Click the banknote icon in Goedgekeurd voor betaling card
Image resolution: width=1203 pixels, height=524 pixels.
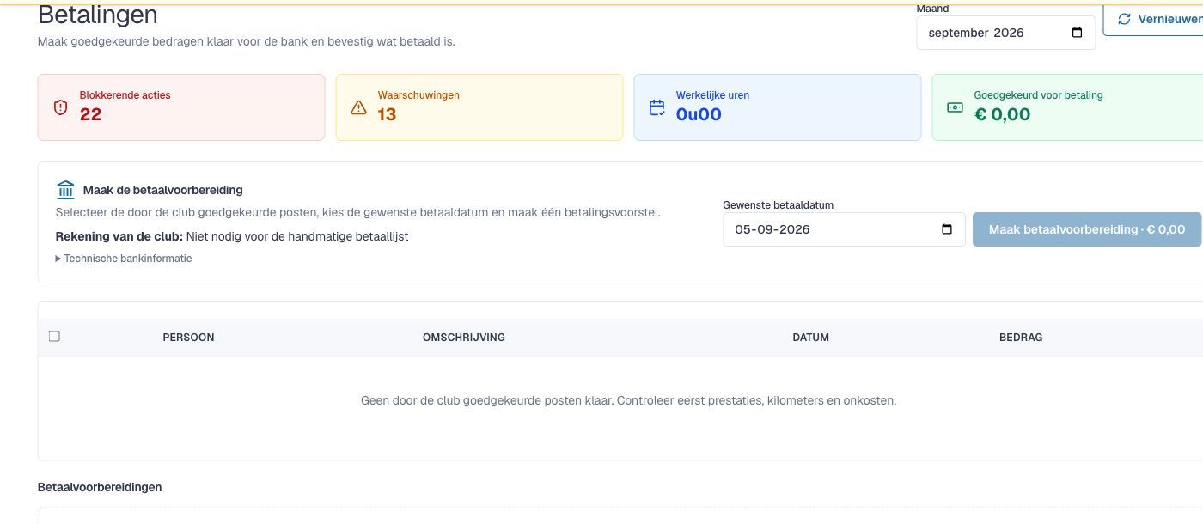point(955,107)
